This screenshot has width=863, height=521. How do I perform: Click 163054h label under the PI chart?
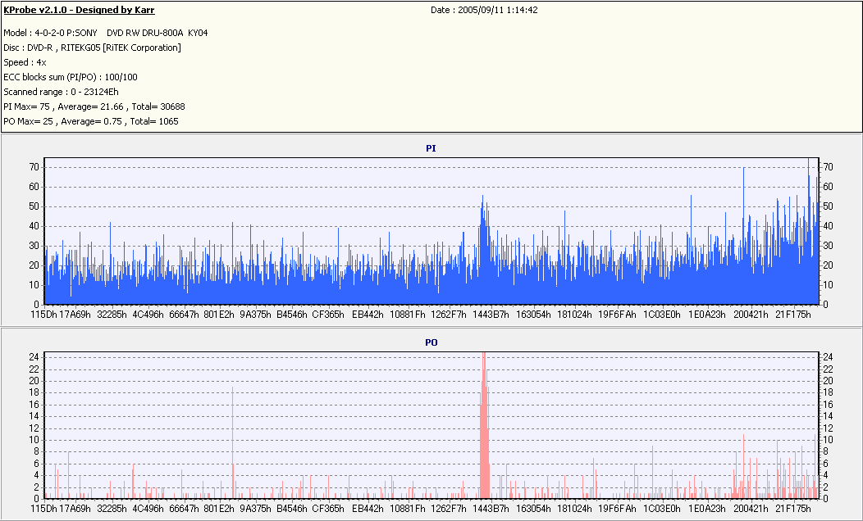tap(533, 315)
